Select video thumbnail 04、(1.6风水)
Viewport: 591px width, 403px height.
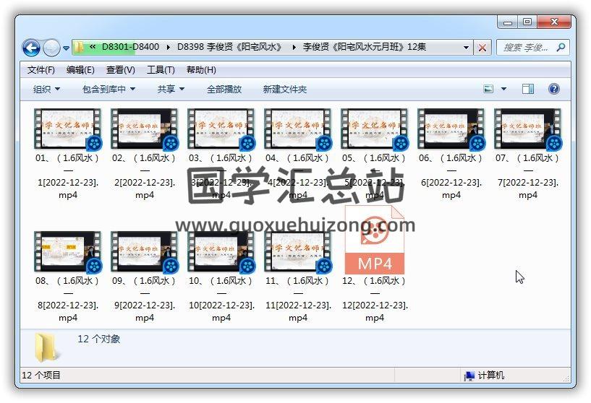tap(298, 129)
